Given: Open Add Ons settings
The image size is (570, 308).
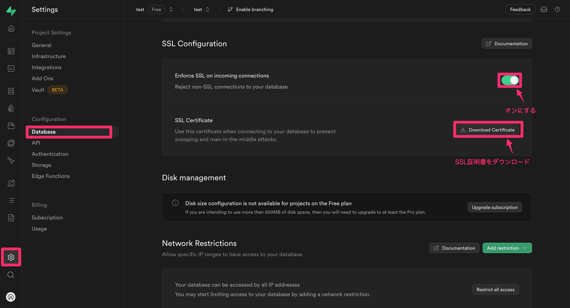Looking at the screenshot, I should 42,78.
